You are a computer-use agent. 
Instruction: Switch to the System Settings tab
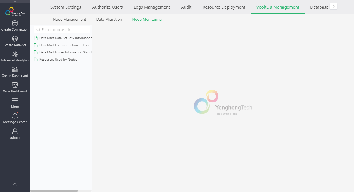(66, 7)
